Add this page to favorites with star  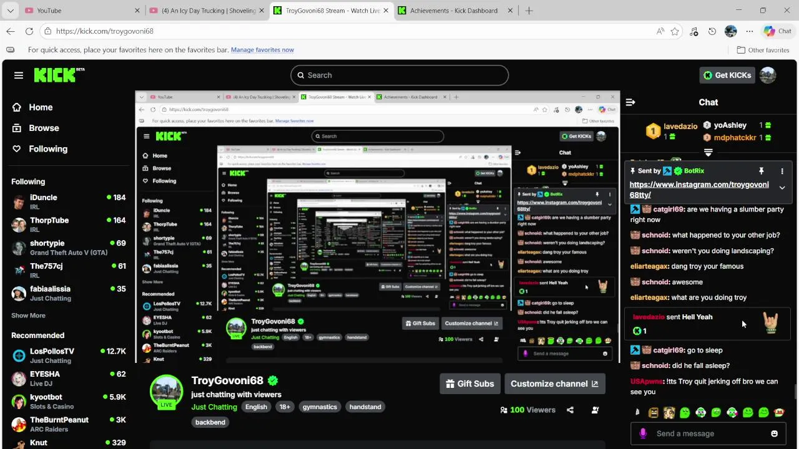(675, 31)
